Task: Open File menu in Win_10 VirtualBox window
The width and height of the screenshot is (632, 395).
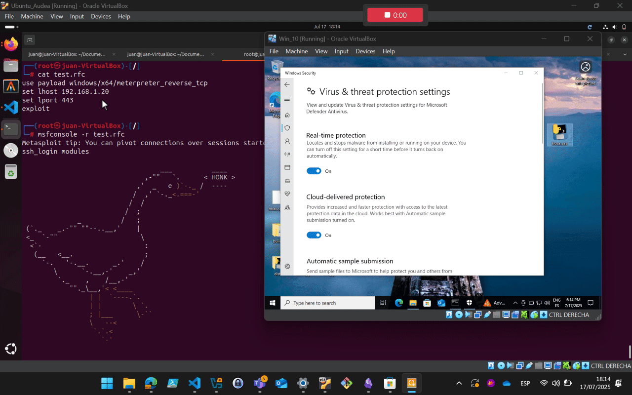Action: (274, 51)
